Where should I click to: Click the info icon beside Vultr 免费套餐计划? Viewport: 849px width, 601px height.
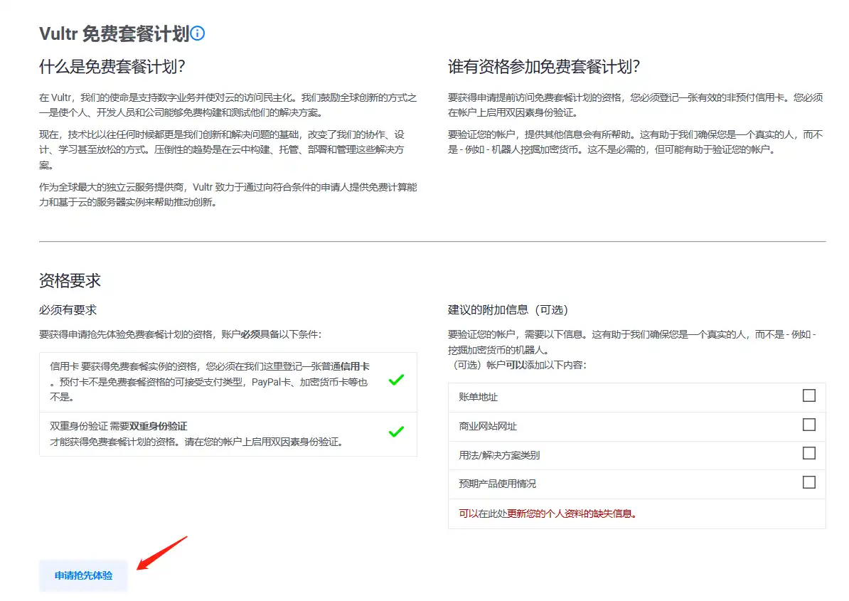coord(198,33)
